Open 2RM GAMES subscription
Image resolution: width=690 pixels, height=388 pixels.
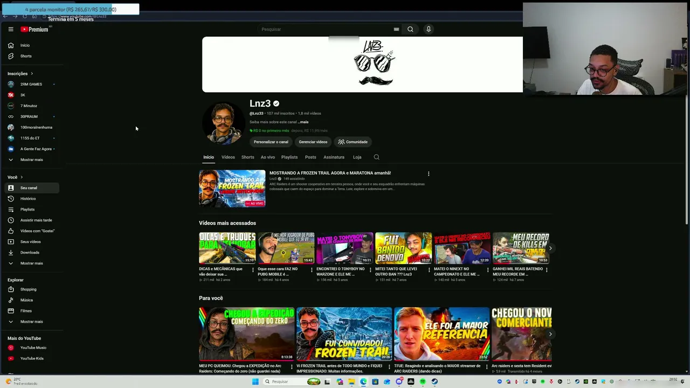(32, 84)
